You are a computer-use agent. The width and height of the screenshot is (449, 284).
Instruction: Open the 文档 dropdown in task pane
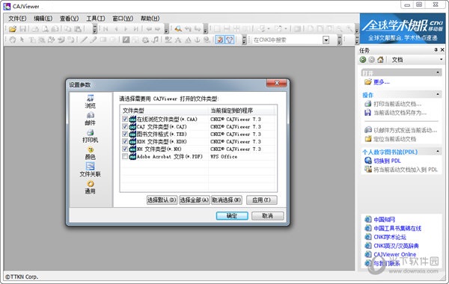(441, 60)
